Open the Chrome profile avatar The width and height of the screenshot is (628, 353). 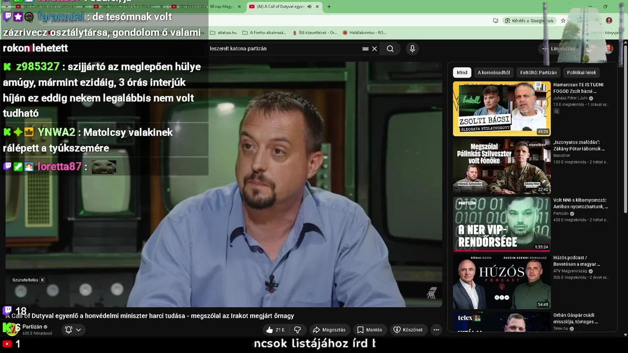(609, 21)
